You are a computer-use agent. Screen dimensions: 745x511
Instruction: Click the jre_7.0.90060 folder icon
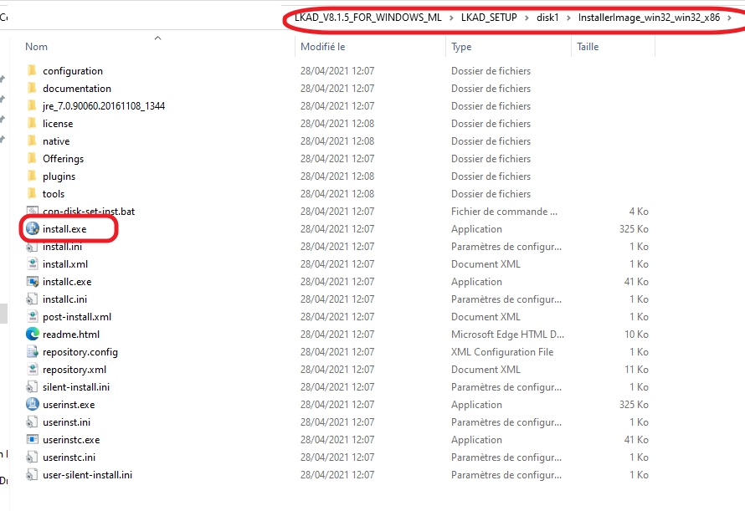click(x=32, y=106)
